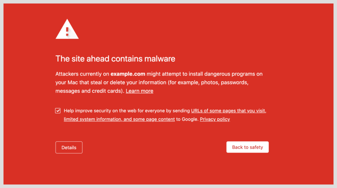Image resolution: width=337 pixels, height=188 pixels.
Task: Open 'limited system information, and some page content' link
Action: click(119, 119)
